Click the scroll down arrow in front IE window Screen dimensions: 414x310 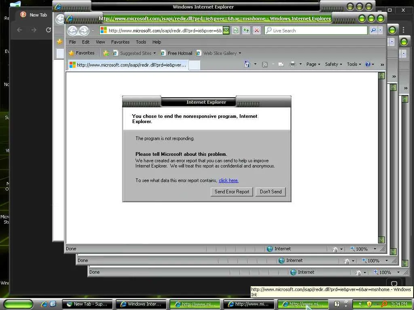(x=381, y=240)
